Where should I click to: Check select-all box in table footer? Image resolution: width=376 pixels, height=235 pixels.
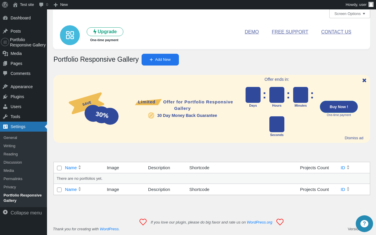coord(59,190)
